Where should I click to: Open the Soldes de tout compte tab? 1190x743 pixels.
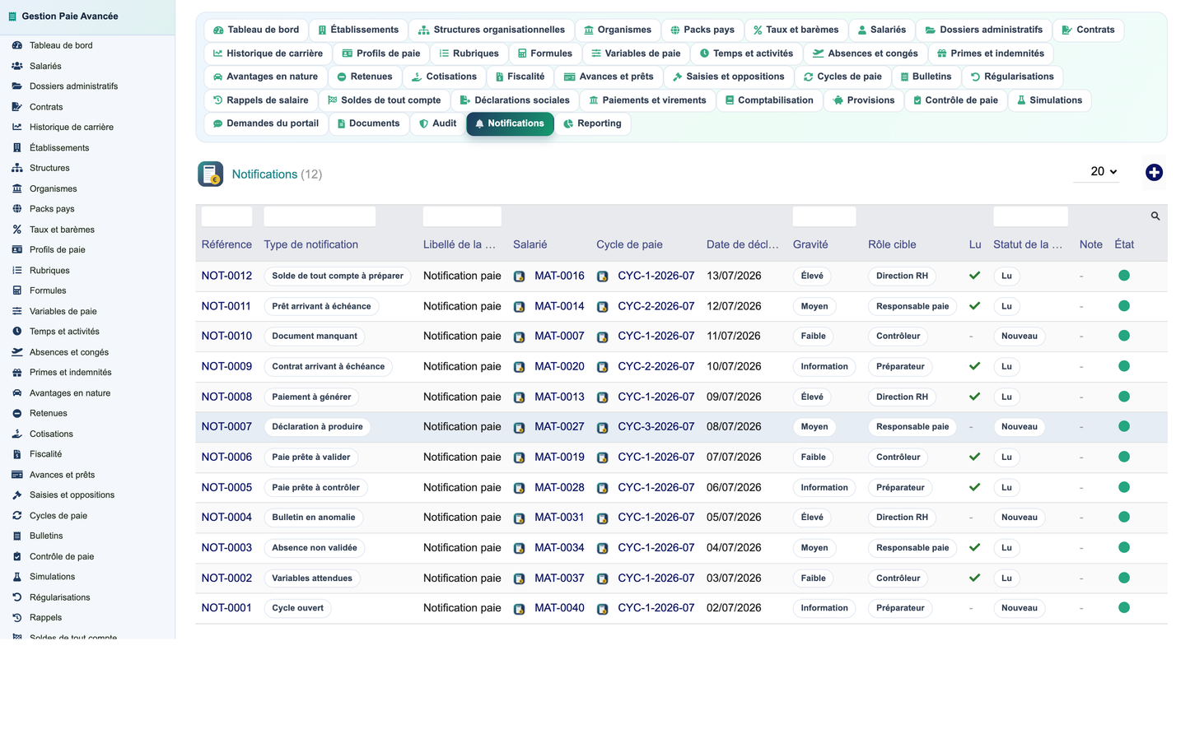(x=385, y=100)
